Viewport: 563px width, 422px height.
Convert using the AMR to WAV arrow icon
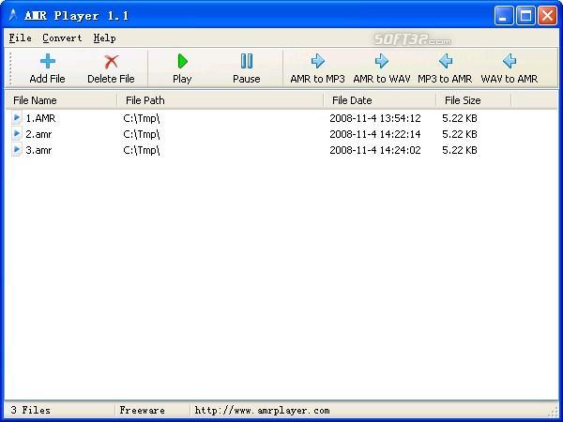(x=381, y=61)
